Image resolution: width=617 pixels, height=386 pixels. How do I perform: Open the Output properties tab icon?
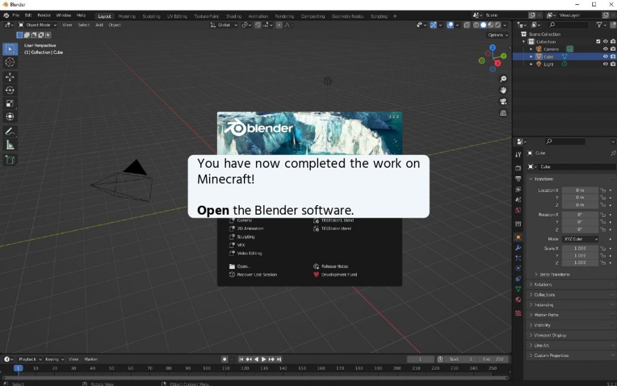(x=518, y=179)
